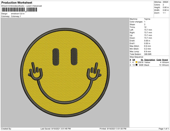Click the 'St.' column header
Screen dimensions: 170x131
(x=142, y=60)
